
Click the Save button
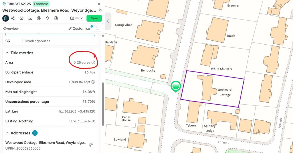coord(94,18)
